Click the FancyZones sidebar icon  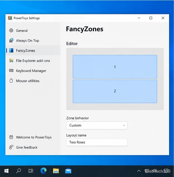[x=11, y=51]
